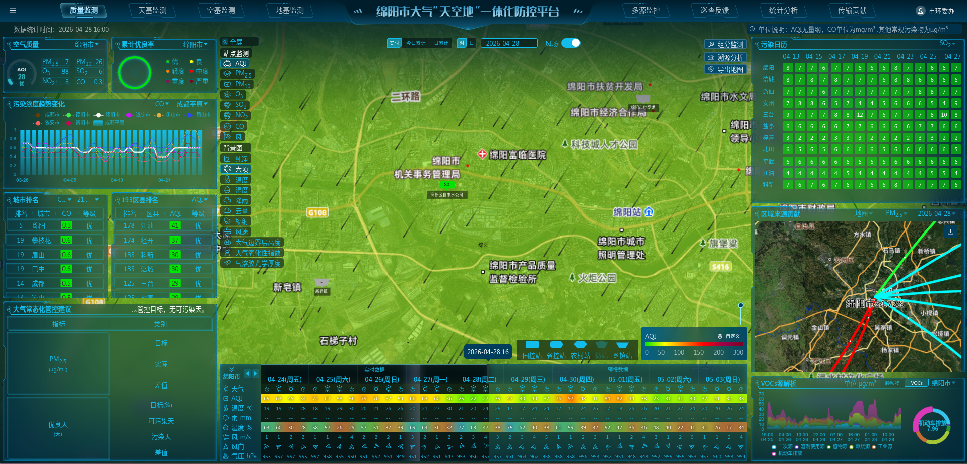Collapse the layer panel with 全屏 arrow
967x464 pixels.
[x=225, y=42]
